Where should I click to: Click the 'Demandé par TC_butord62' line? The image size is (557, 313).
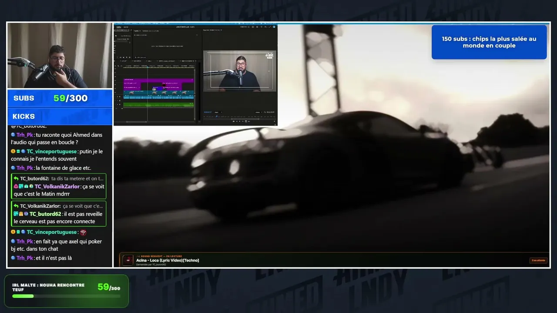point(151,264)
